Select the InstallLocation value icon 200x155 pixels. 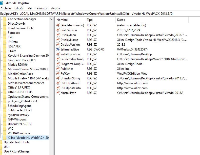coord(58,54)
